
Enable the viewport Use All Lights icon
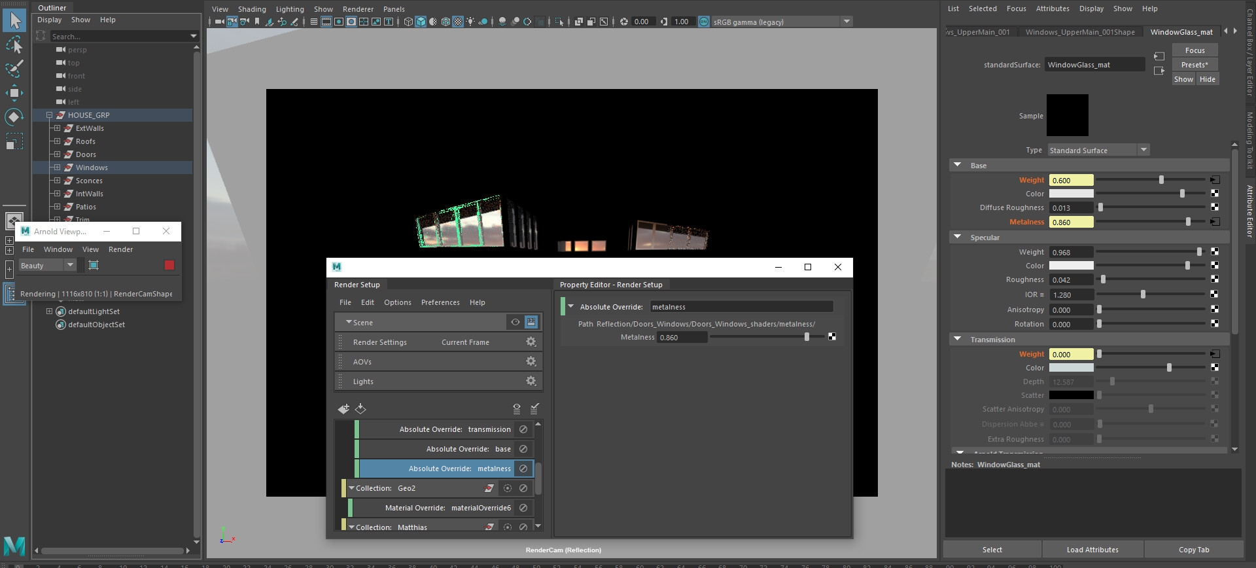pos(470,22)
